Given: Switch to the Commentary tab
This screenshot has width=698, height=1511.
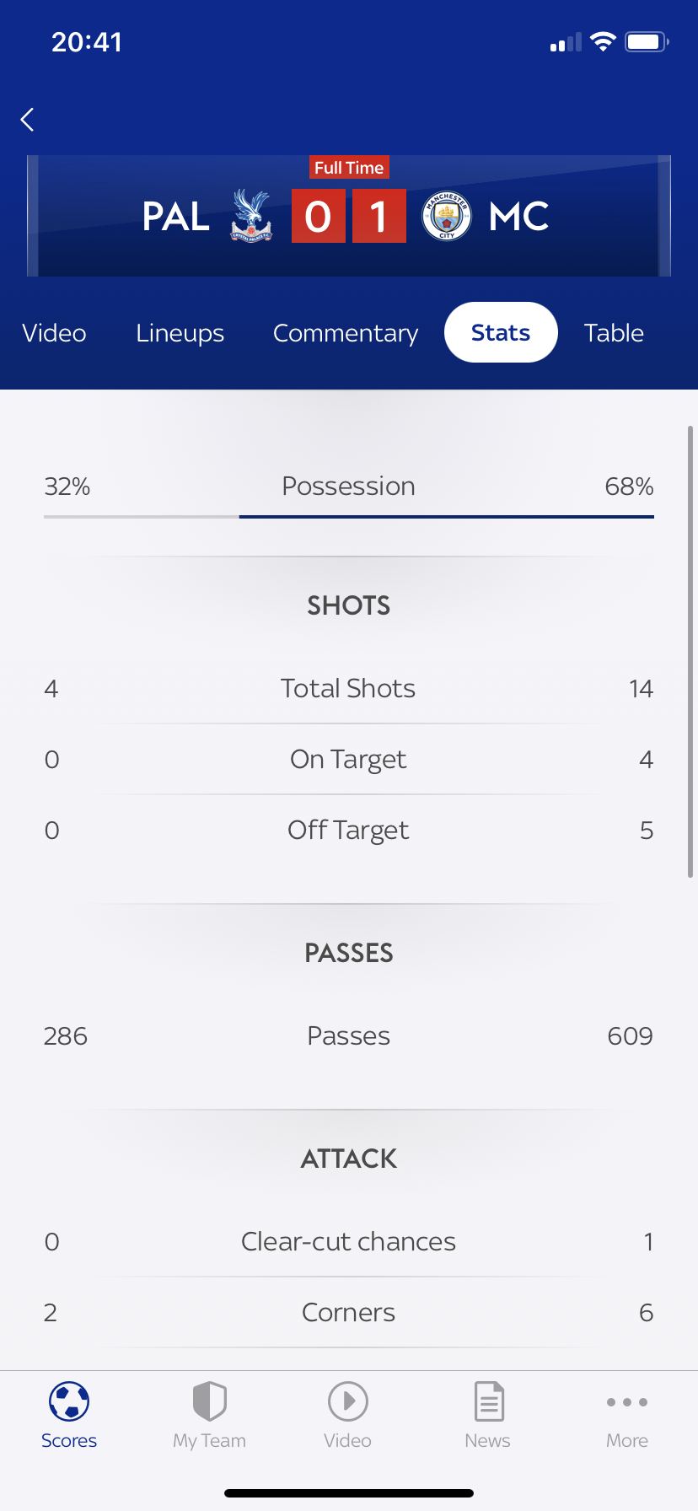Looking at the screenshot, I should [x=346, y=333].
